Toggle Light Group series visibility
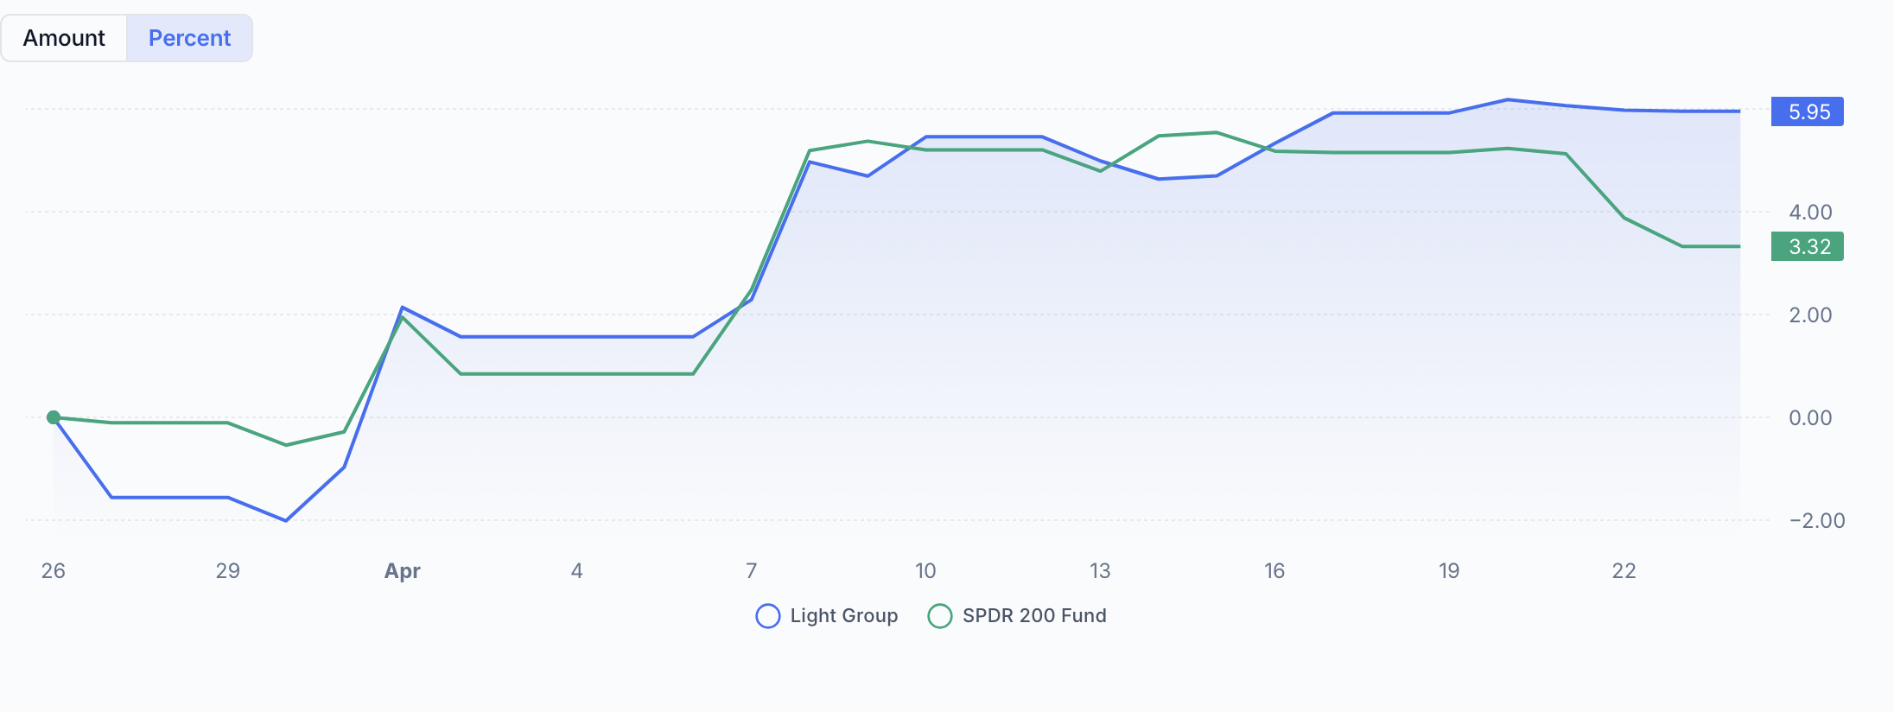 [826, 615]
